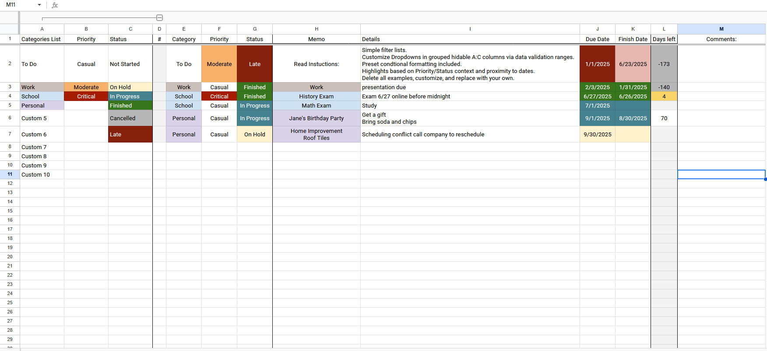Select the column M header
Image resolution: width=767 pixels, height=351 pixels.
pos(721,29)
